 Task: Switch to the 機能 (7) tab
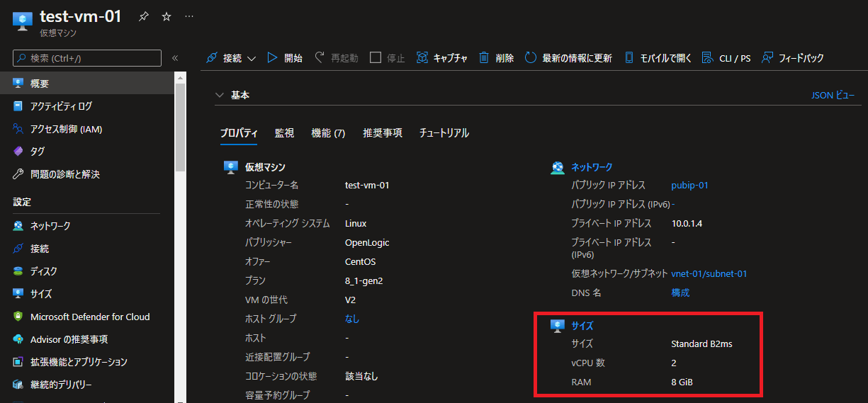[x=328, y=133]
